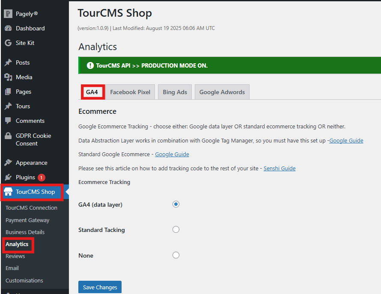Open Payment Gateway submenu
This screenshot has width=381, height=294.
pos(27,220)
